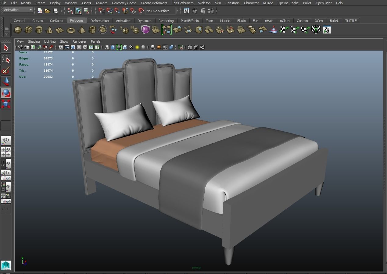387x274 pixels.
Task: Open the Pipeline Cache menu
Action: (288, 3)
